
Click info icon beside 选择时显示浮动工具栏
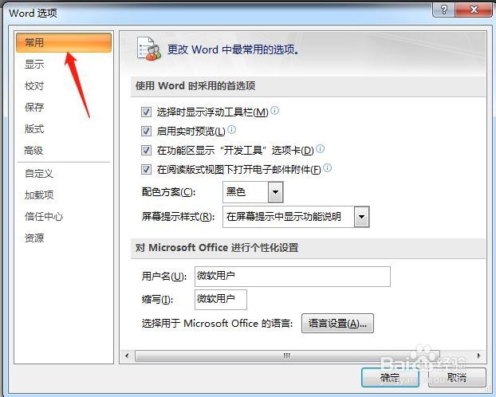coord(275,110)
